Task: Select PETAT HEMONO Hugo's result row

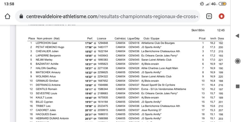Action: [126, 47]
